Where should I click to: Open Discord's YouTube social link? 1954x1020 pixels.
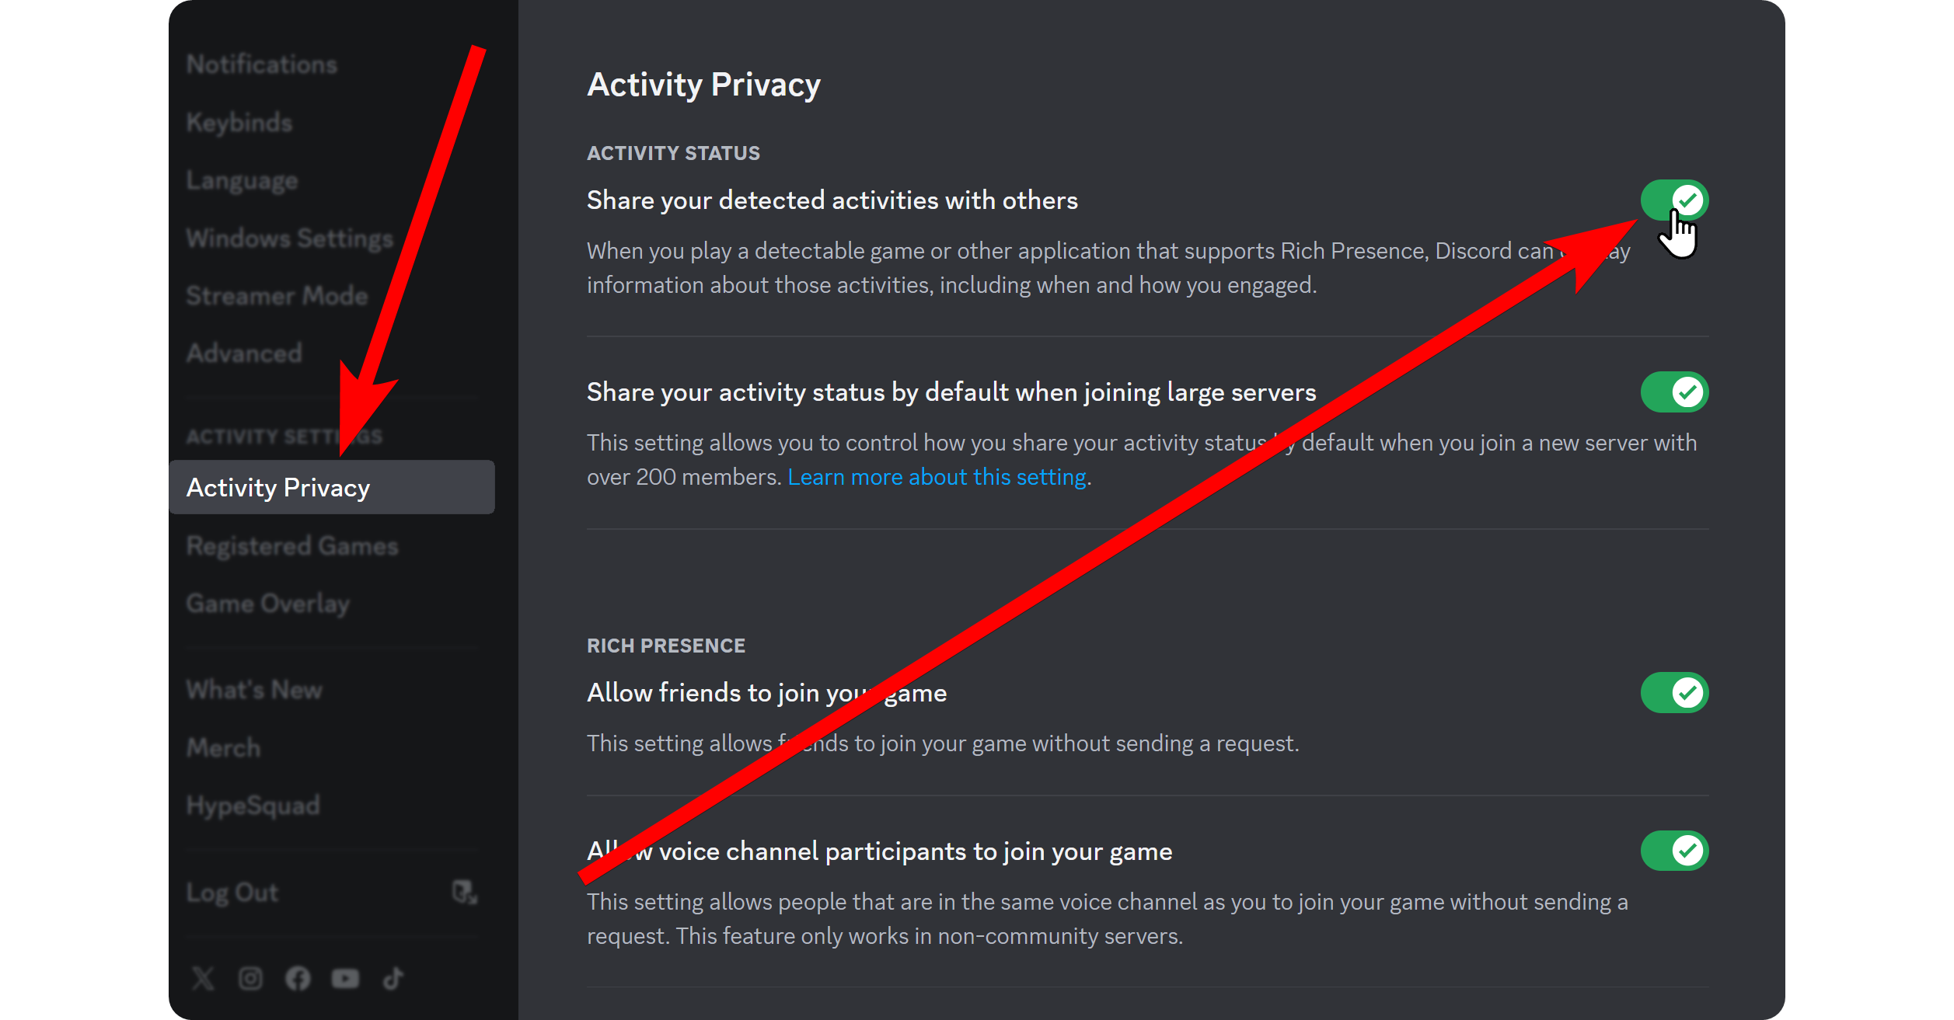(x=345, y=978)
